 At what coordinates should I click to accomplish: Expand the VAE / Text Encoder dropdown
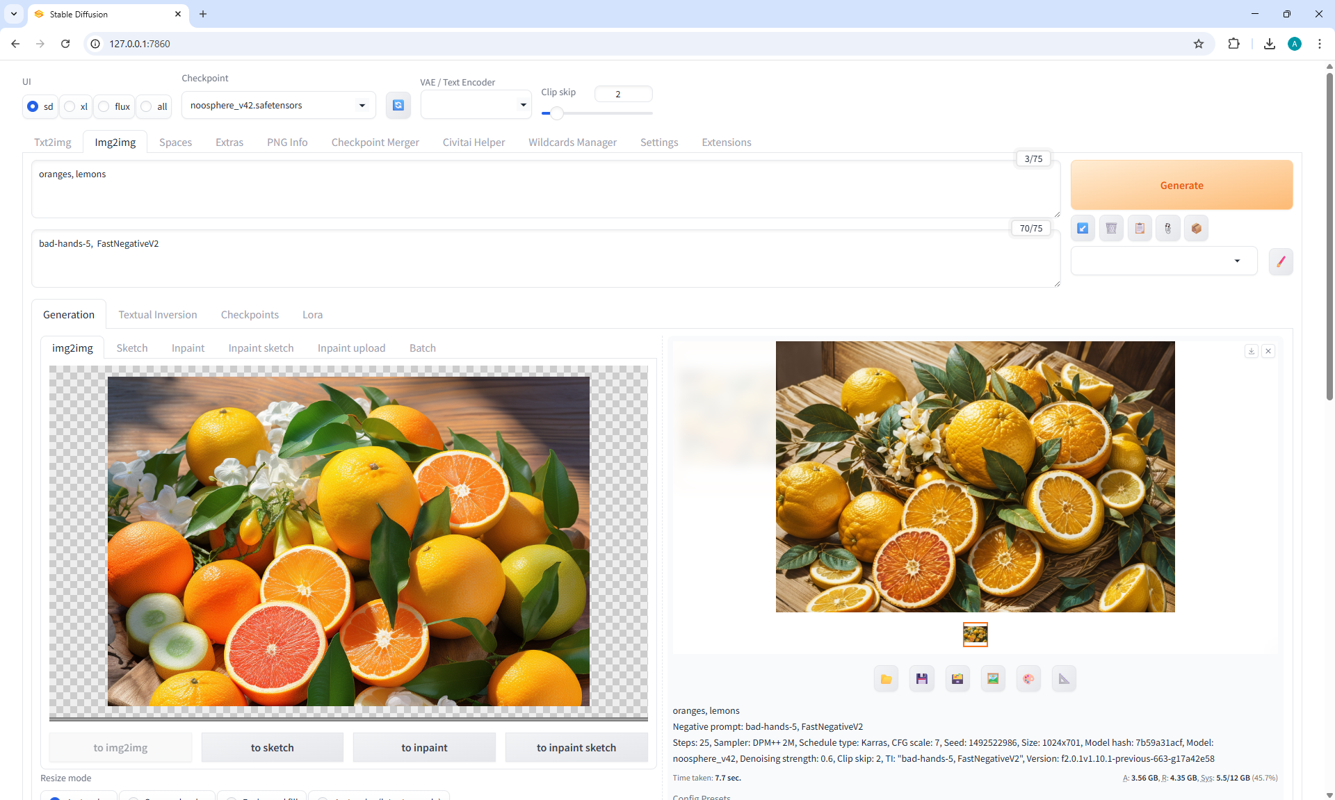point(476,105)
